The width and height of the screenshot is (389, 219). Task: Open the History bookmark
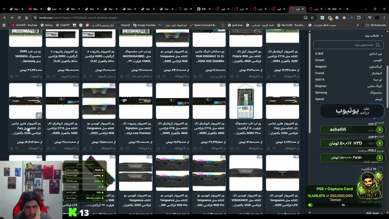(46, 25)
